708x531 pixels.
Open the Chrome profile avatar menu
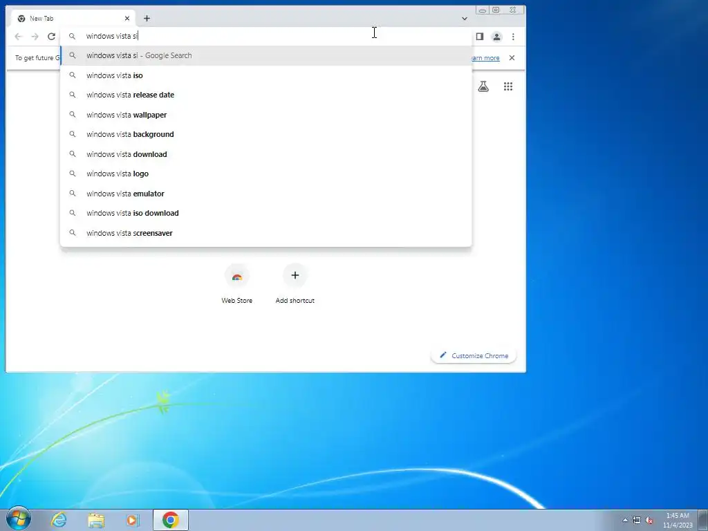point(496,37)
